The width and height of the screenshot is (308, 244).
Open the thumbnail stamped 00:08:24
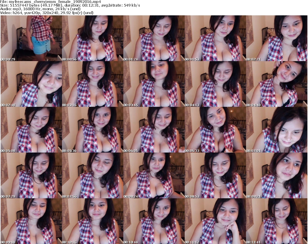coord(154,175)
